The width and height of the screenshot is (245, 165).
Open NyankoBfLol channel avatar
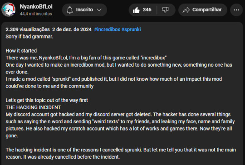9,10
